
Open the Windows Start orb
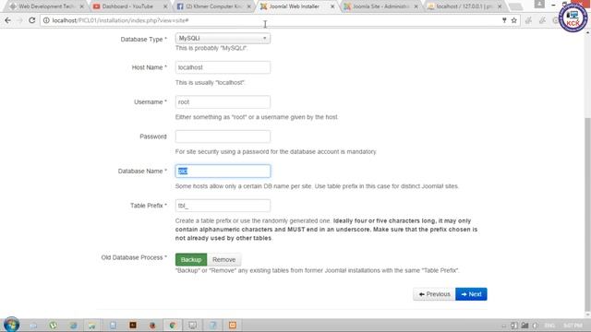11,325
